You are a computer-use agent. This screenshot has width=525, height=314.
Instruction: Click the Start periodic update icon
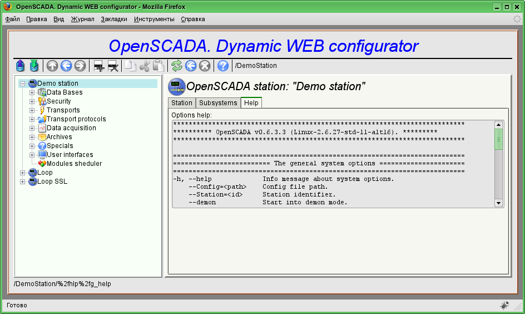click(x=191, y=66)
